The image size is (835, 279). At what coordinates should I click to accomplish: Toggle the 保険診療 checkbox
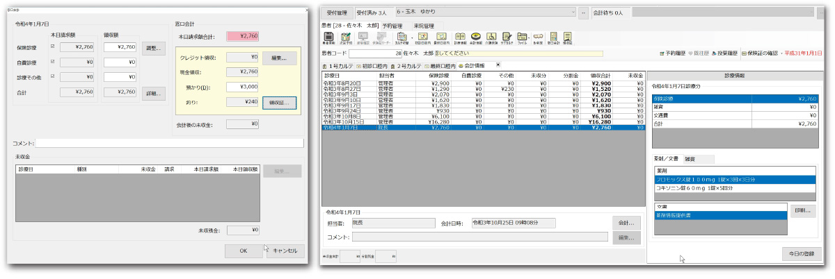point(52,47)
